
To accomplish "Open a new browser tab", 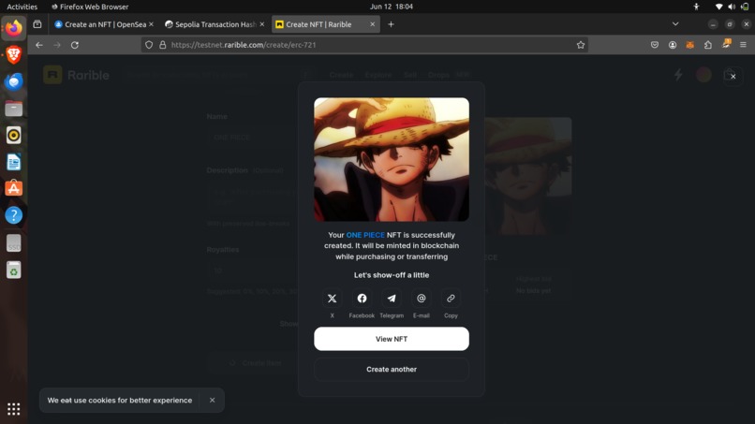I will pyautogui.click(x=391, y=24).
